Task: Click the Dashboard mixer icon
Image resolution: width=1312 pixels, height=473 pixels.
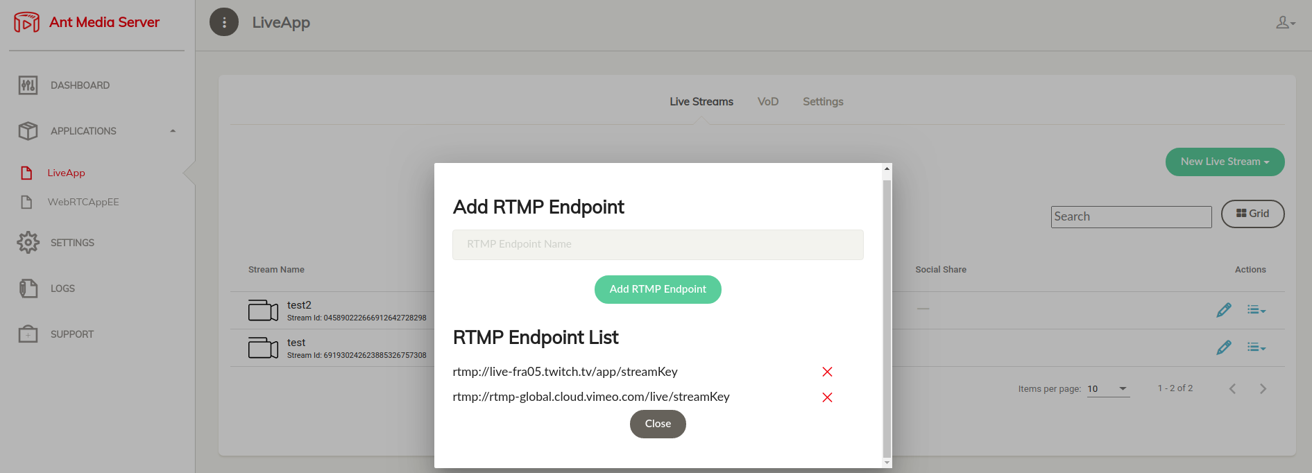Action: (x=28, y=85)
